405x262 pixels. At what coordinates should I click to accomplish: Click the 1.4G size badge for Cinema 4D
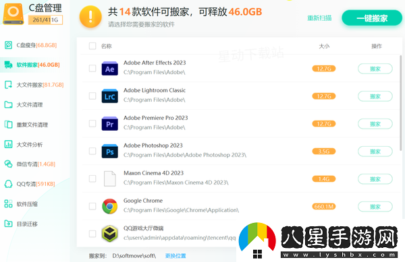(x=324, y=178)
